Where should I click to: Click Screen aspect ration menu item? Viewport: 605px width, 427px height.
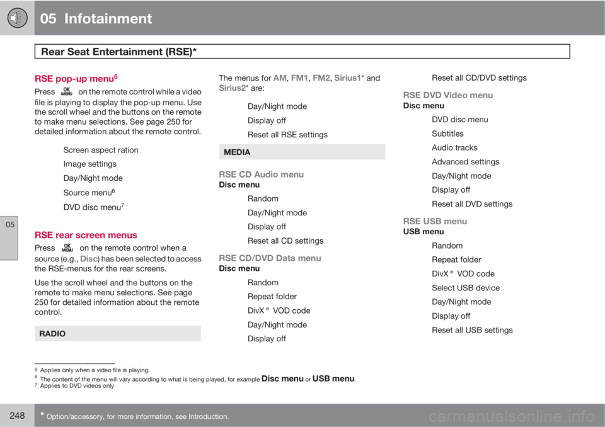101,150
